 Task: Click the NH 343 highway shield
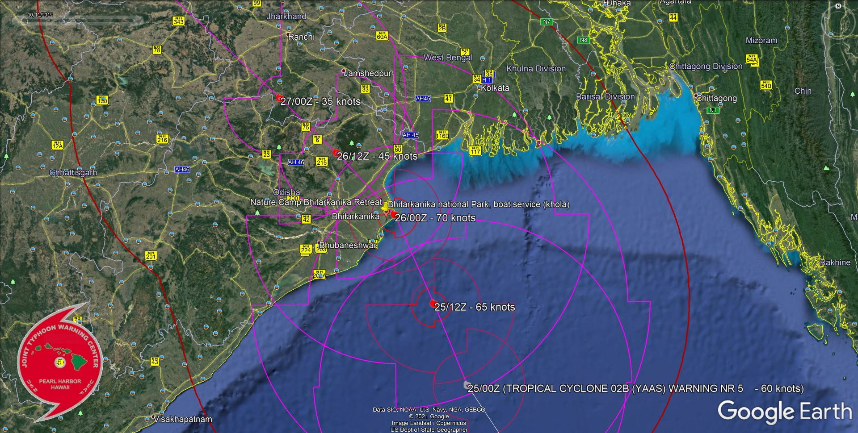(x=178, y=21)
